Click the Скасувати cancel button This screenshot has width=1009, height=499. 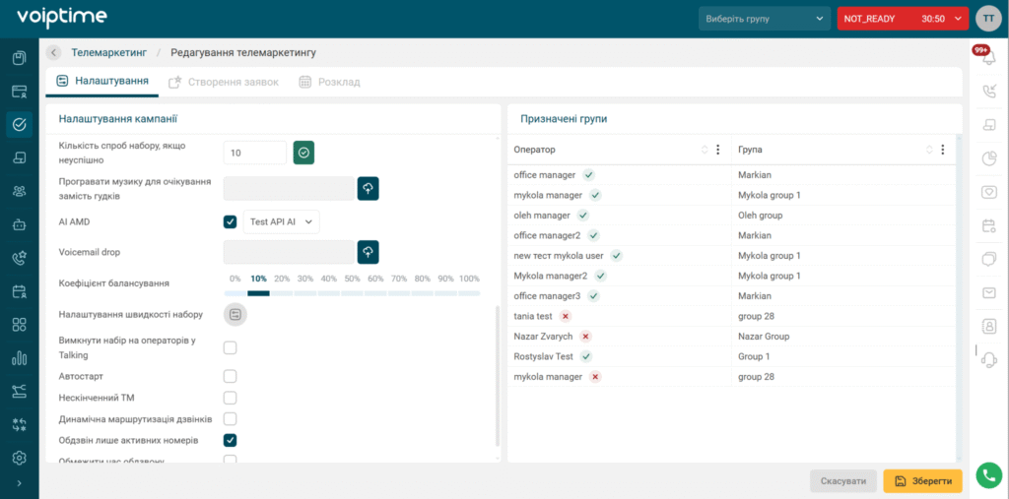[x=843, y=481]
